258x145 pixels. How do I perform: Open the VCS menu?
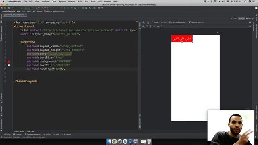100,2
